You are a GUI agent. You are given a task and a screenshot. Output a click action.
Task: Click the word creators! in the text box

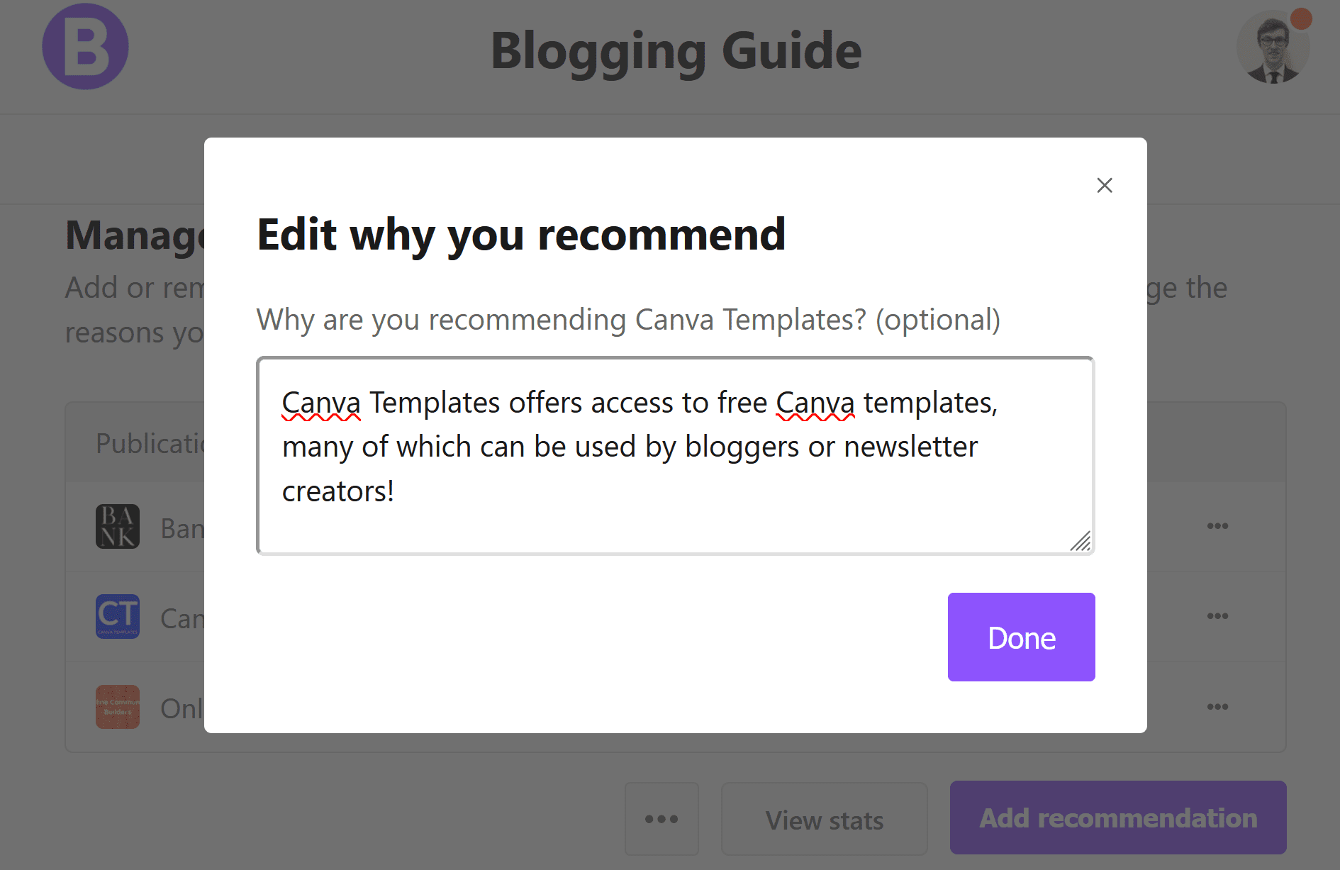point(337,491)
